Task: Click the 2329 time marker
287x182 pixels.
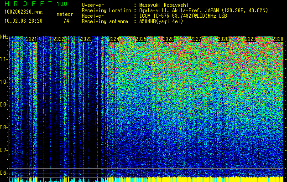Action: click(x=250, y=39)
